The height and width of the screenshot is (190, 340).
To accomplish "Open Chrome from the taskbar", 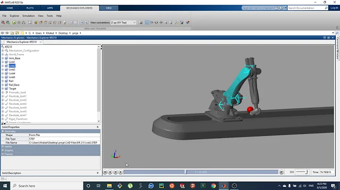I will coord(213,186).
